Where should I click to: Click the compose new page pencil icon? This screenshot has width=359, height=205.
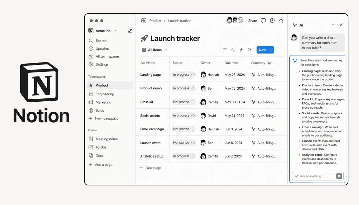[130, 31]
